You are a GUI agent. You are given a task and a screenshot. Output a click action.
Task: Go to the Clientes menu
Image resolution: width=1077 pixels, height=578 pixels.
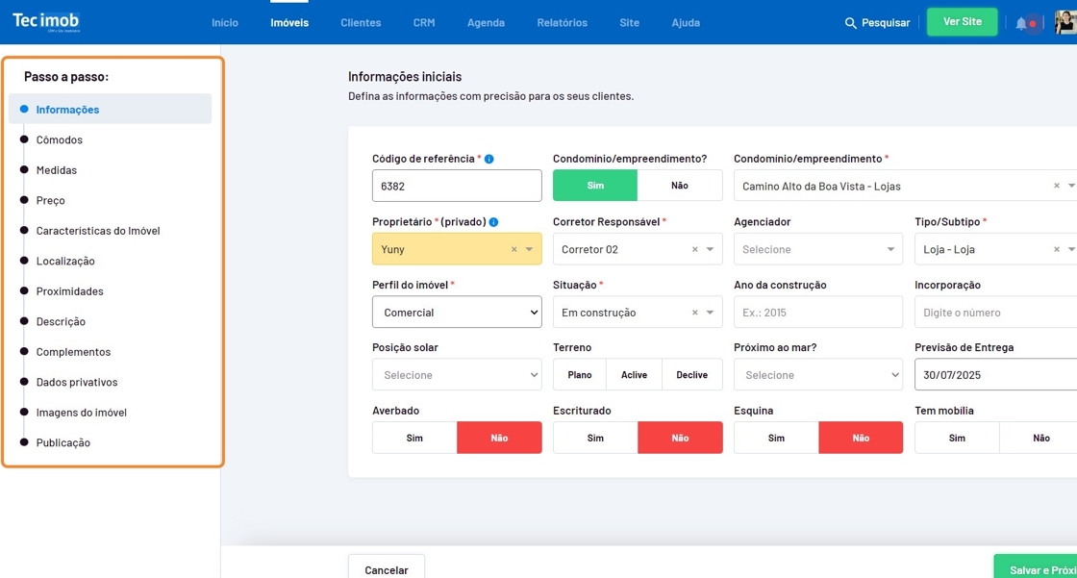click(x=361, y=22)
